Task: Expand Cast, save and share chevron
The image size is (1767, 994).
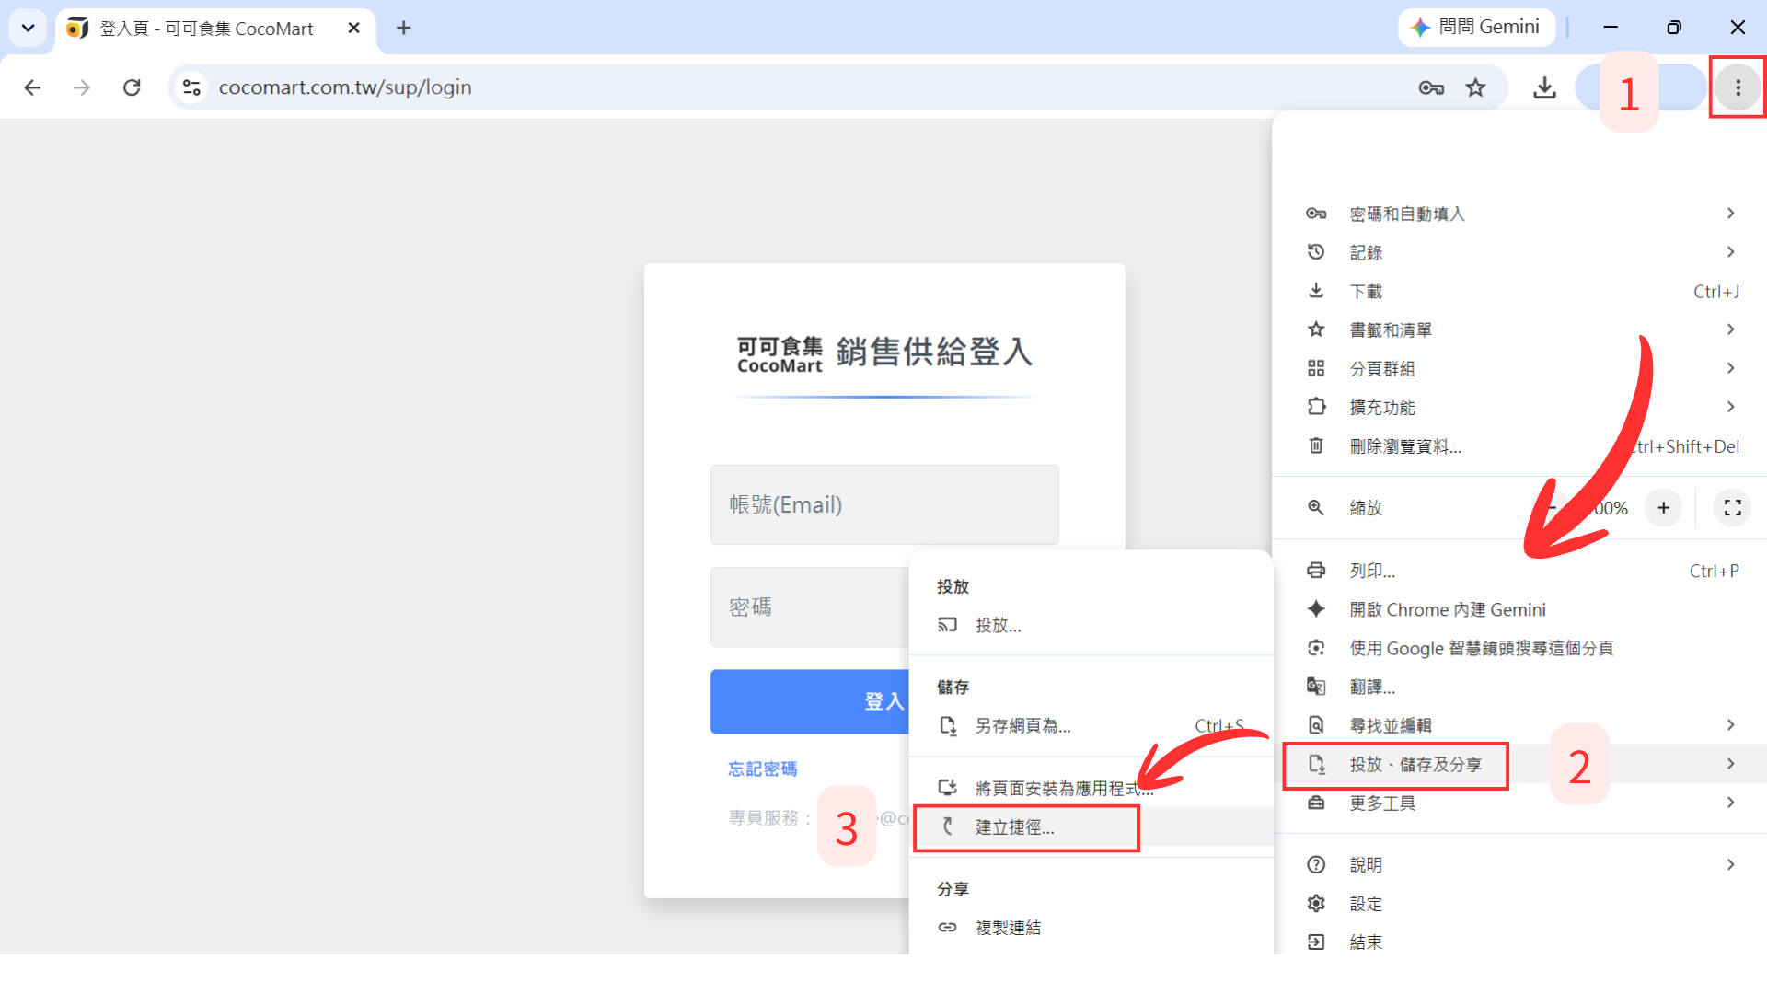Action: [1730, 764]
